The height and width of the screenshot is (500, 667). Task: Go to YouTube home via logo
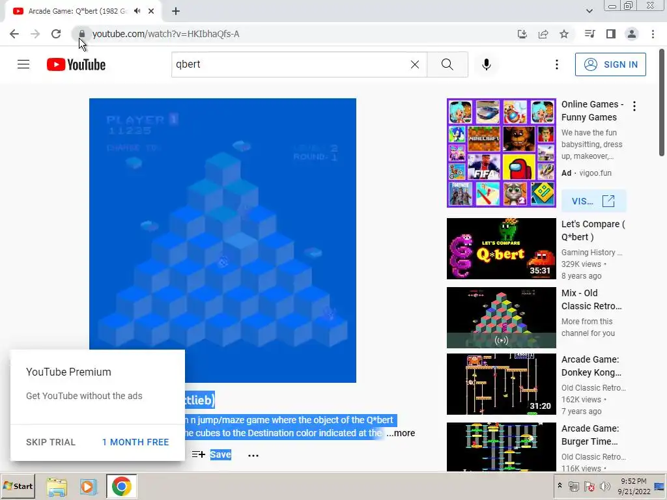point(76,64)
